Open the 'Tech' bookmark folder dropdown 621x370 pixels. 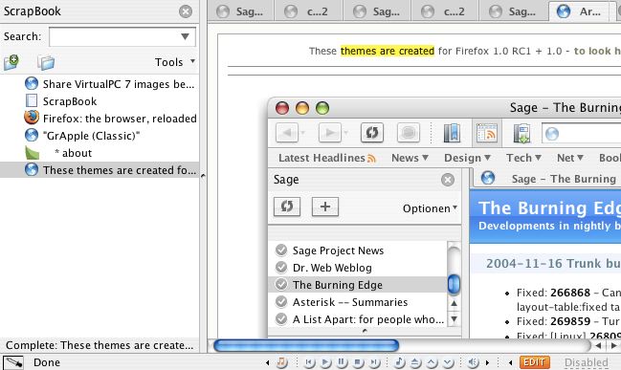tap(523, 158)
